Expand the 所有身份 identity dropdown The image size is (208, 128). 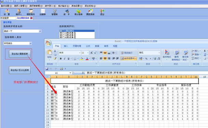click(30, 43)
